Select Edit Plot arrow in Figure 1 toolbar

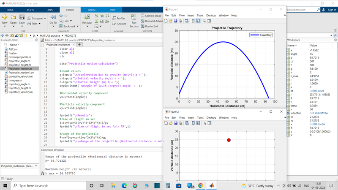point(204,21)
